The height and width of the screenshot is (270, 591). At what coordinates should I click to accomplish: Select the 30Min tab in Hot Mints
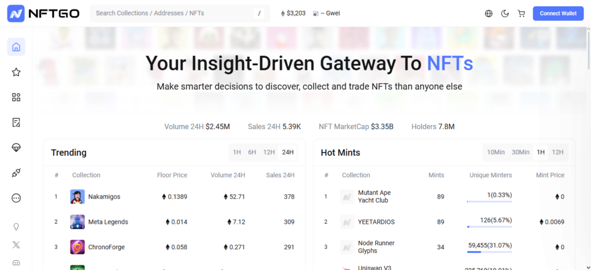coord(521,152)
